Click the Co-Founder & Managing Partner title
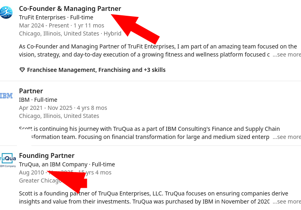Viewport: 301px width, 210px height. coord(70,8)
